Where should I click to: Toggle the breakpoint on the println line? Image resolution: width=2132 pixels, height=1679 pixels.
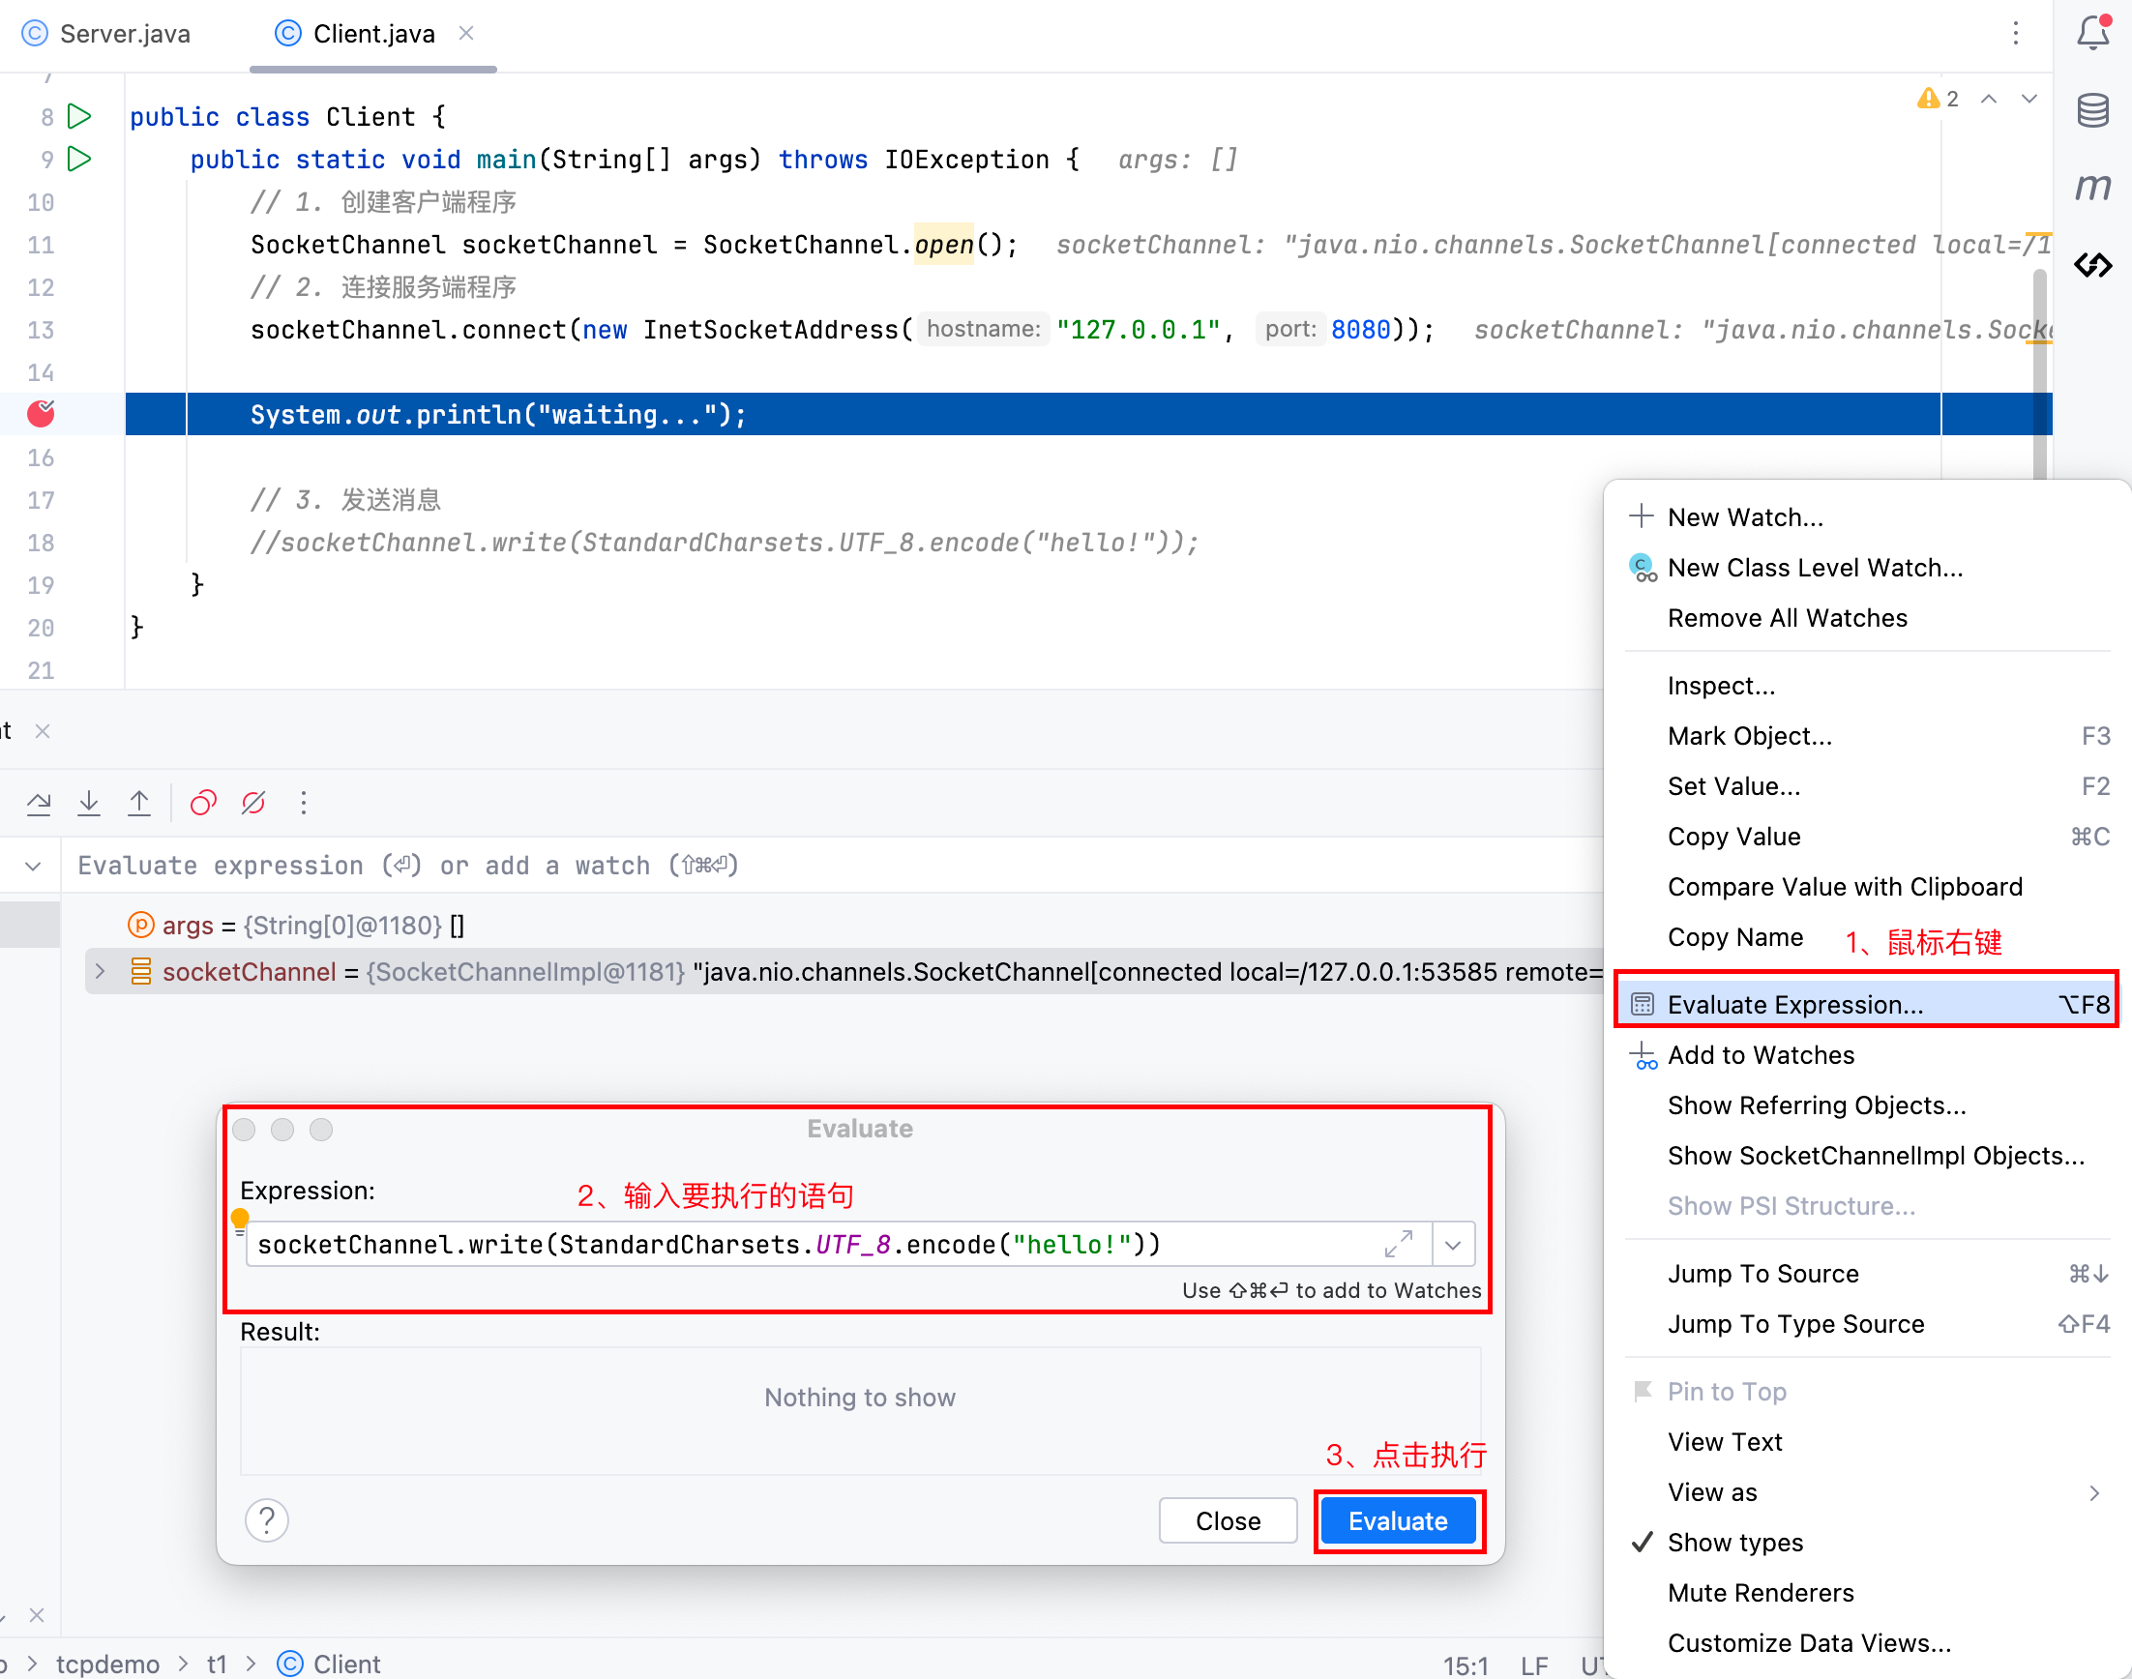coord(42,414)
